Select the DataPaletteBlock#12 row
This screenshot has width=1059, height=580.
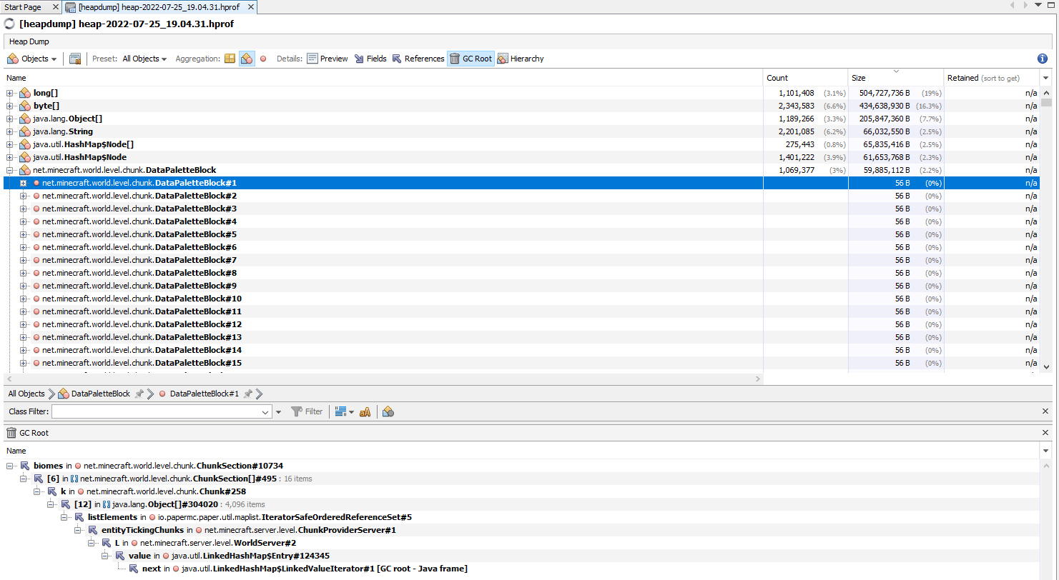[521, 324]
